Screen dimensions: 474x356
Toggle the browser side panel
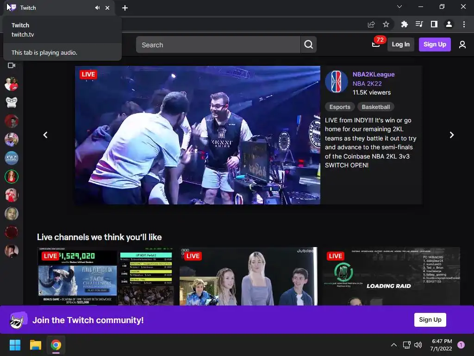(434, 24)
